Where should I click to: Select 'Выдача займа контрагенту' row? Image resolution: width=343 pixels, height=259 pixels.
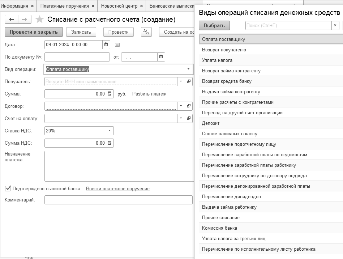pyautogui.click(x=271, y=92)
